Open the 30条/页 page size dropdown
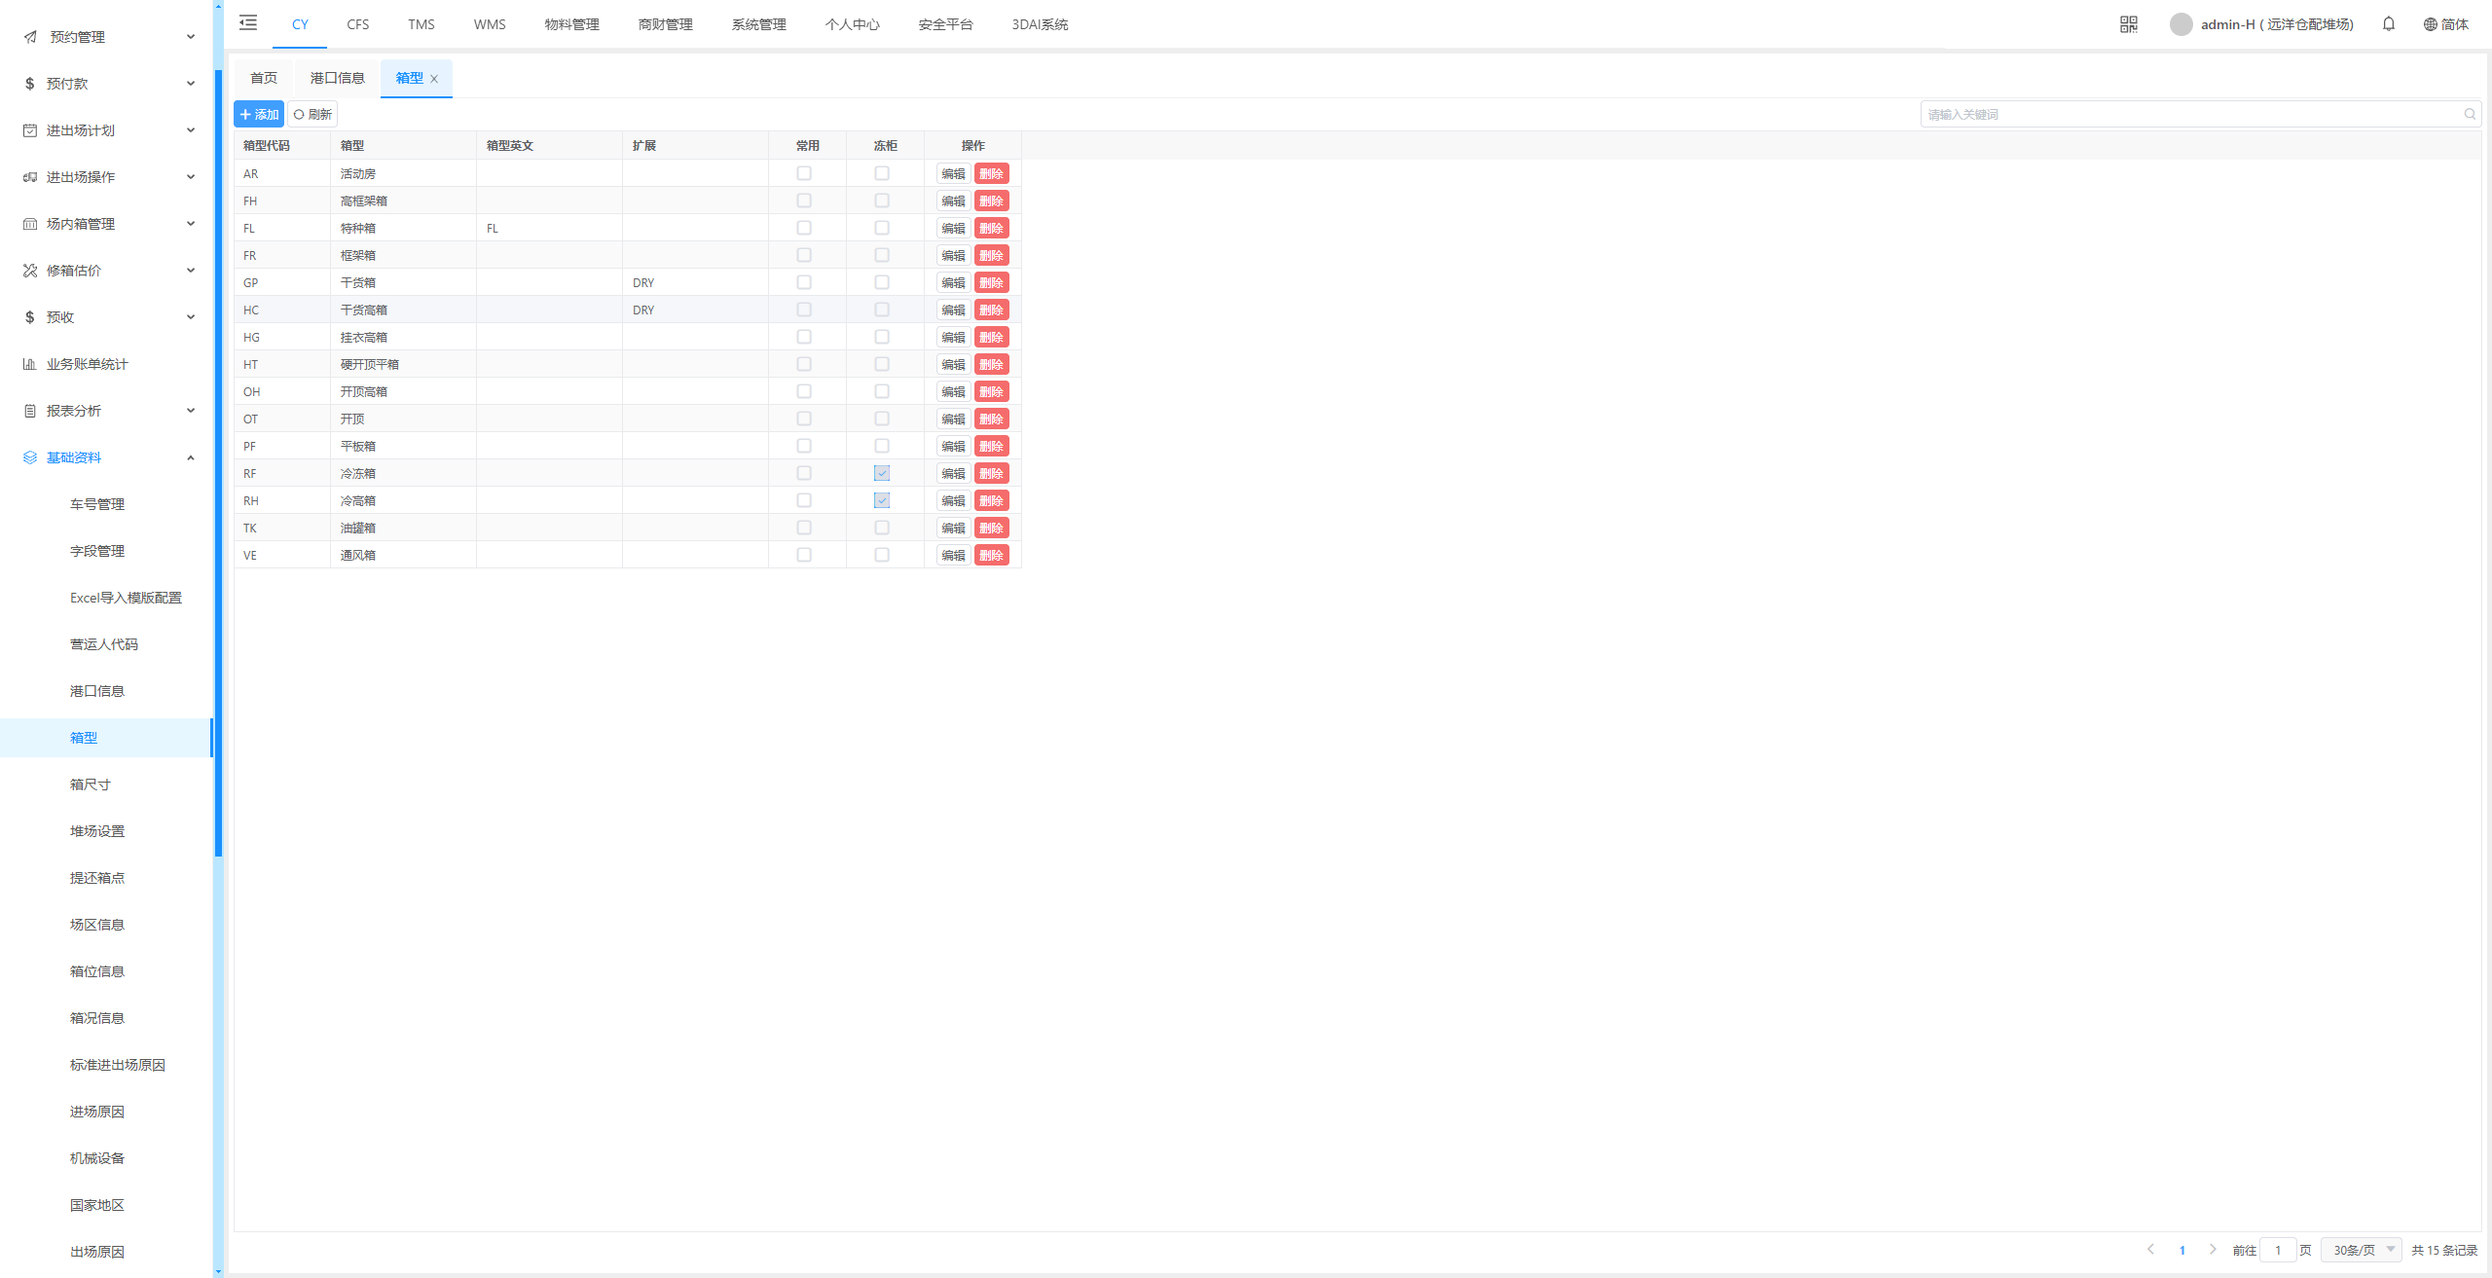The image size is (2492, 1278). tap(2362, 1250)
